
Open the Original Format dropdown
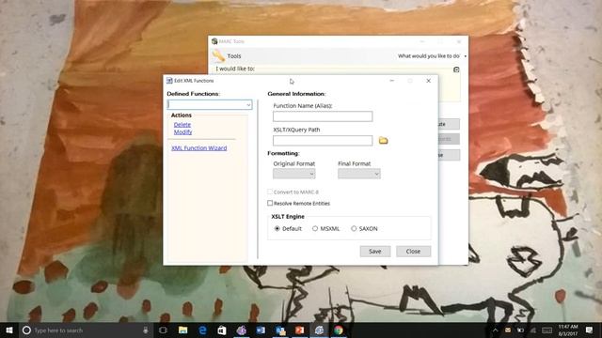coord(294,174)
